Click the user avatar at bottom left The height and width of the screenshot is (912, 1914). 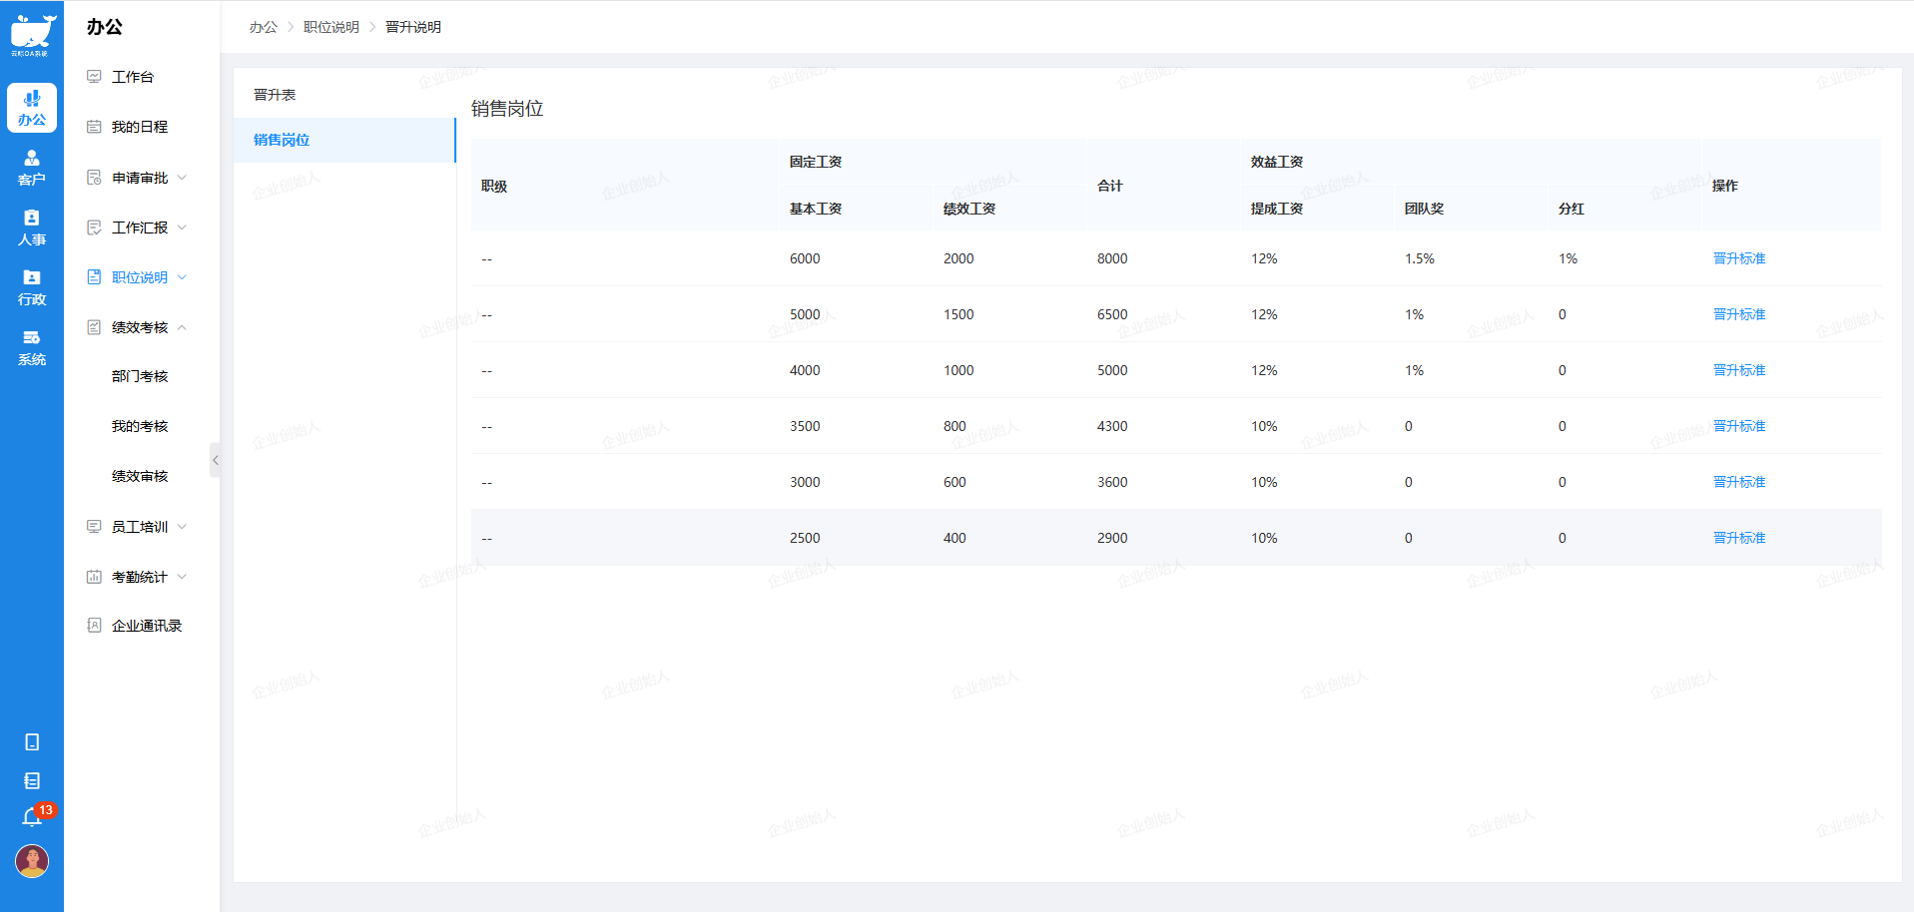coord(32,861)
